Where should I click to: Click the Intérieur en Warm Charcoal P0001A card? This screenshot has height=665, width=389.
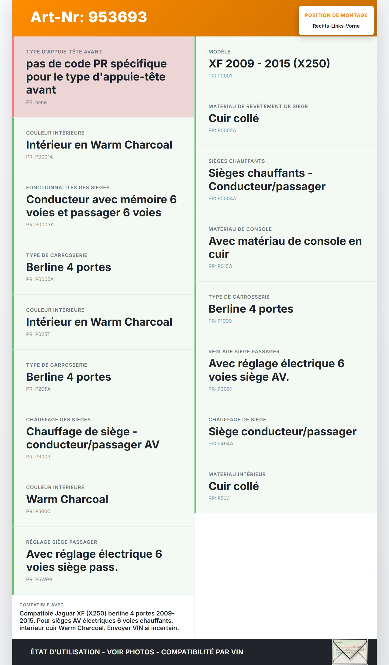[104, 145]
